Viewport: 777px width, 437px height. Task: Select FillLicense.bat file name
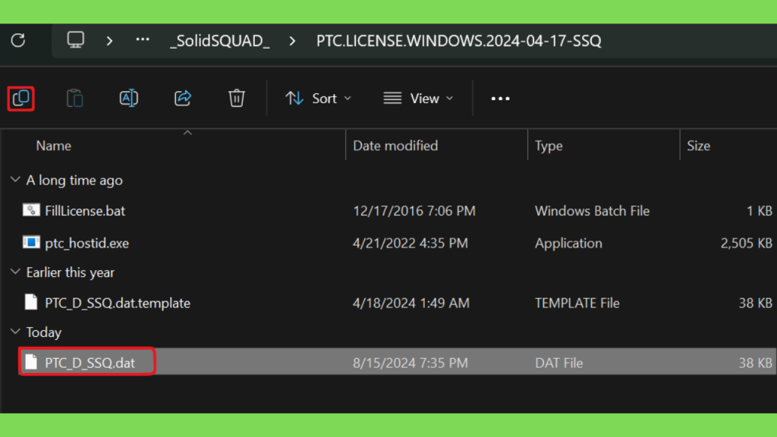[85, 211]
